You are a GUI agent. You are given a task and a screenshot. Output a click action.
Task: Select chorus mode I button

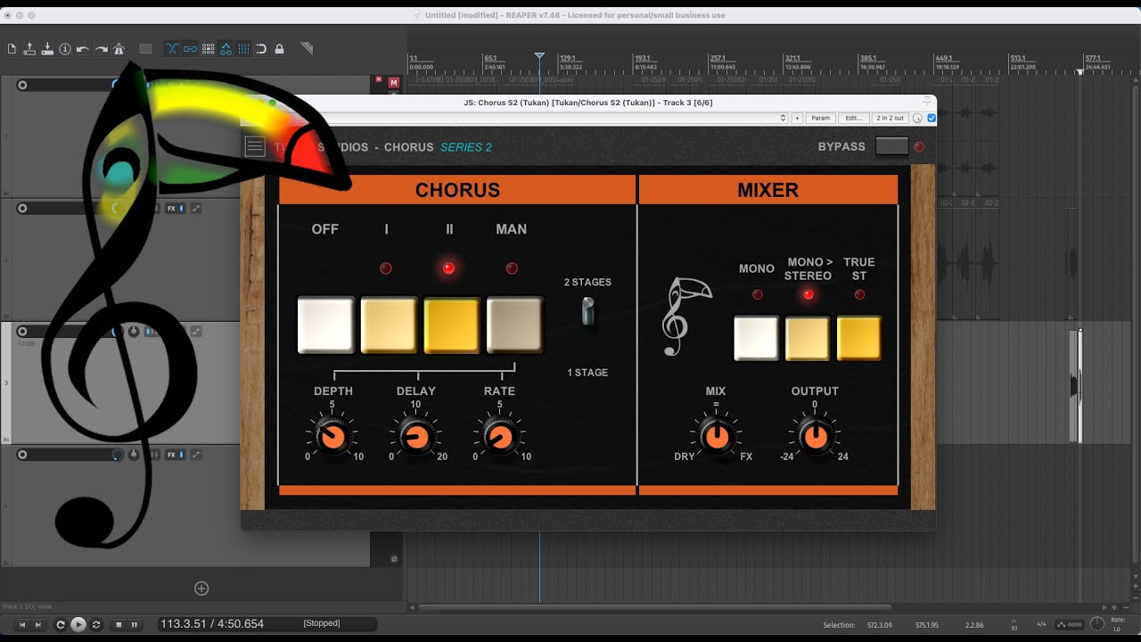coord(389,325)
